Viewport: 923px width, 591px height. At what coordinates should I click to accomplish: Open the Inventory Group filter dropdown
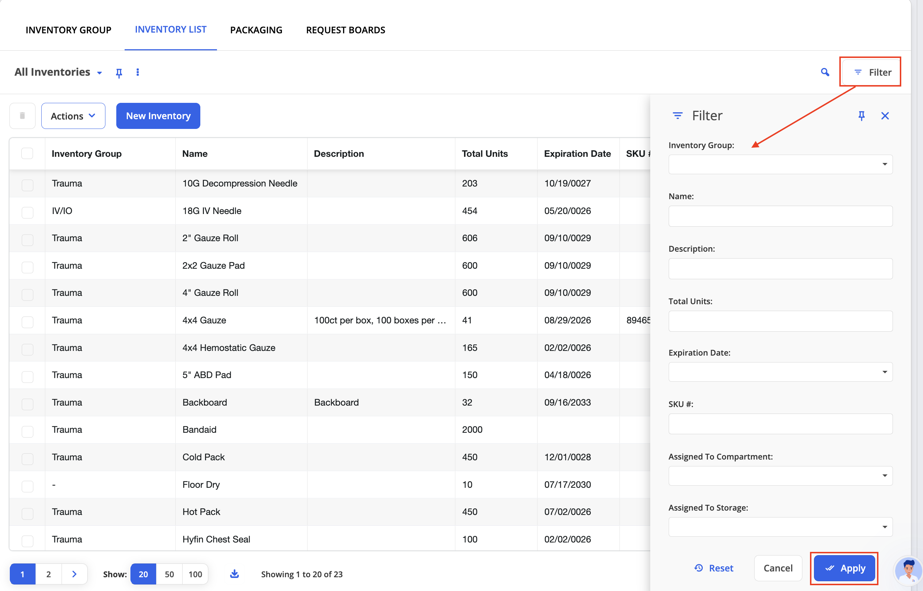point(780,164)
